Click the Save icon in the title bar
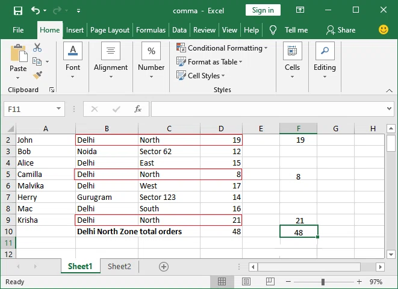 (x=18, y=11)
